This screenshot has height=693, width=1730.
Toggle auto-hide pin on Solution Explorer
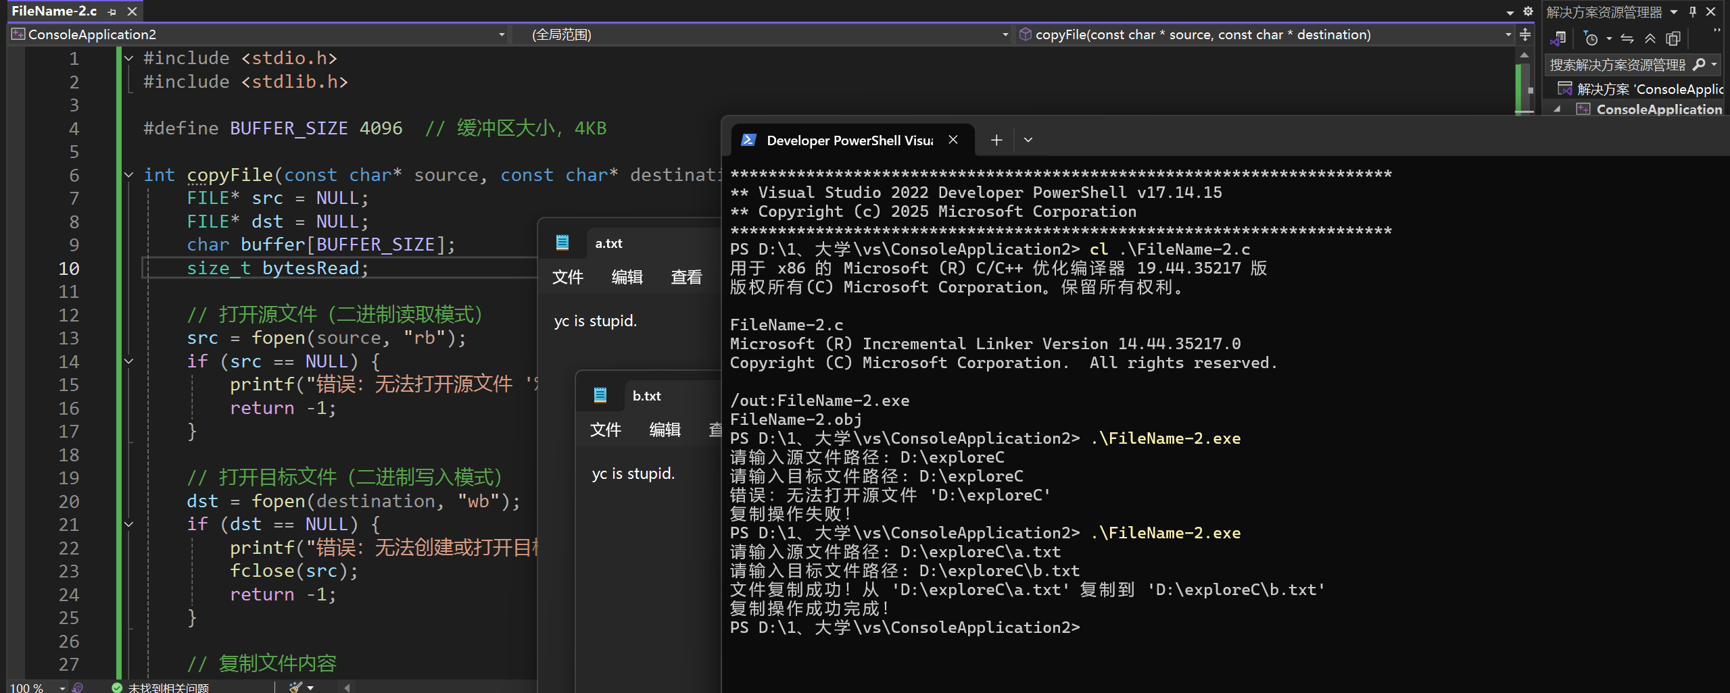(x=1693, y=11)
